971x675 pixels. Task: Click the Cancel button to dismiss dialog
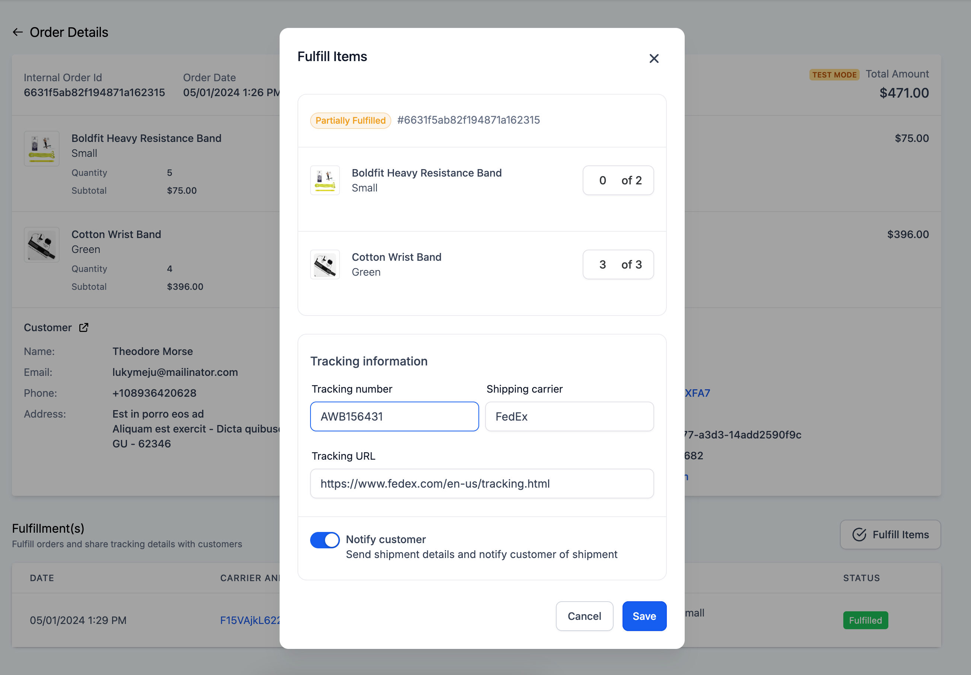(584, 616)
